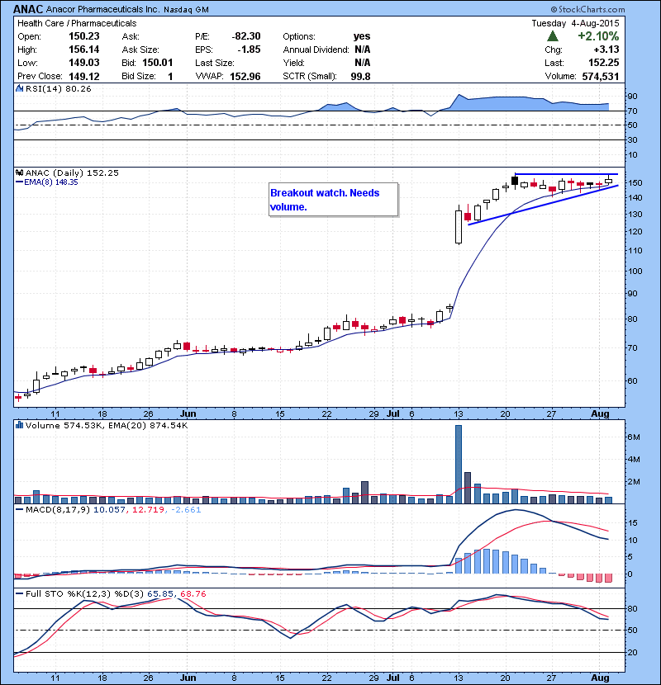Click the Bid value 150.01

(x=158, y=63)
